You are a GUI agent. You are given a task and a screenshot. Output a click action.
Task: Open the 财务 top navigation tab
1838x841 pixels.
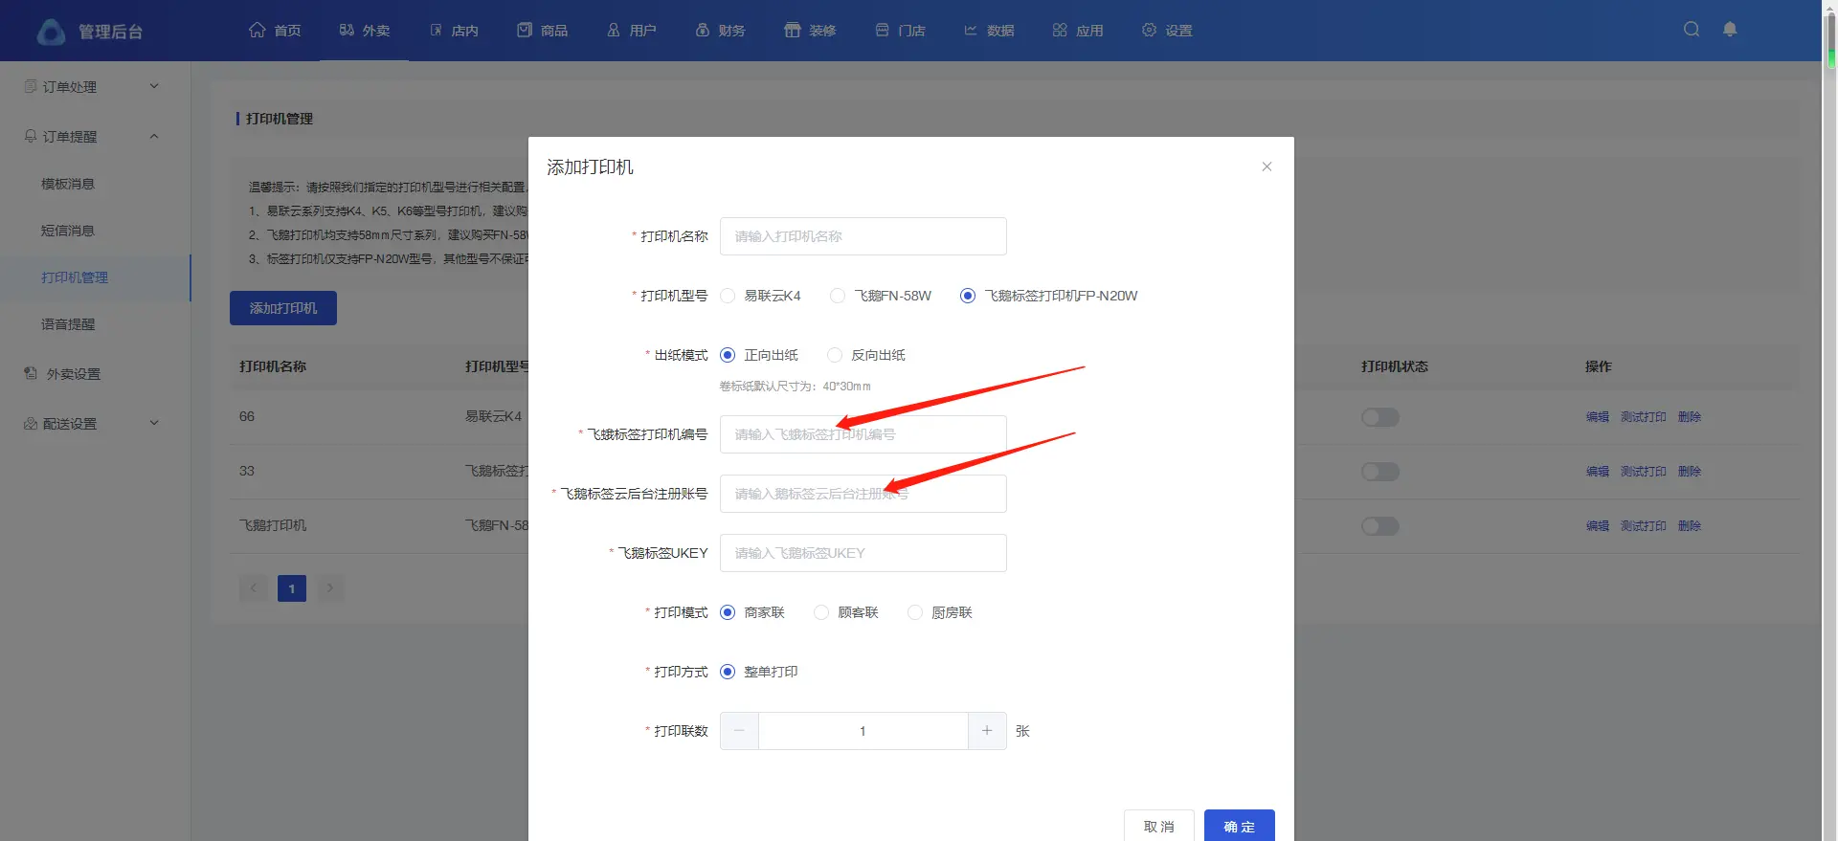point(720,31)
